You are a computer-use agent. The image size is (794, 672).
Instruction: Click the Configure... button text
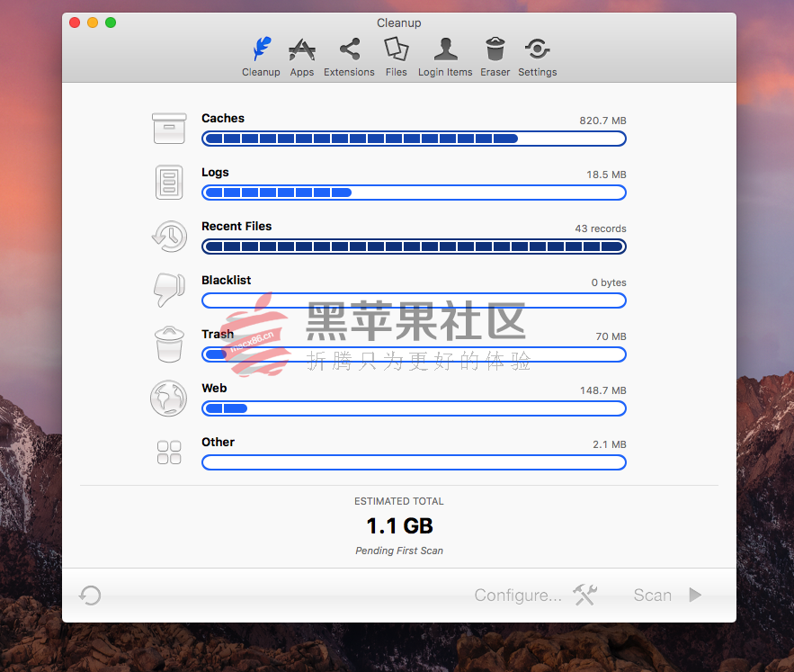click(x=518, y=595)
